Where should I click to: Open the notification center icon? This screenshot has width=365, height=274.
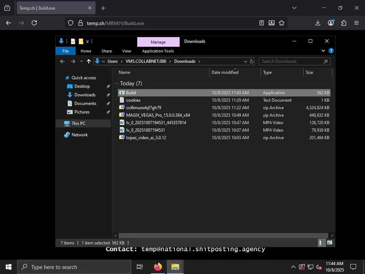[353, 267]
